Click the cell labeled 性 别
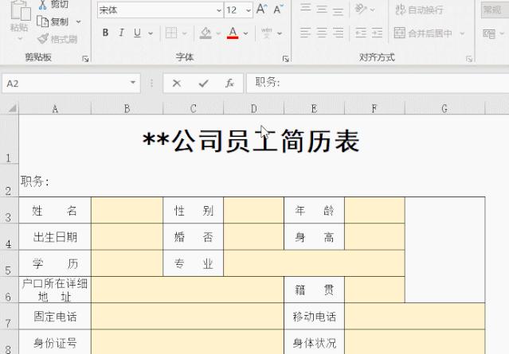 pyautogui.click(x=193, y=210)
